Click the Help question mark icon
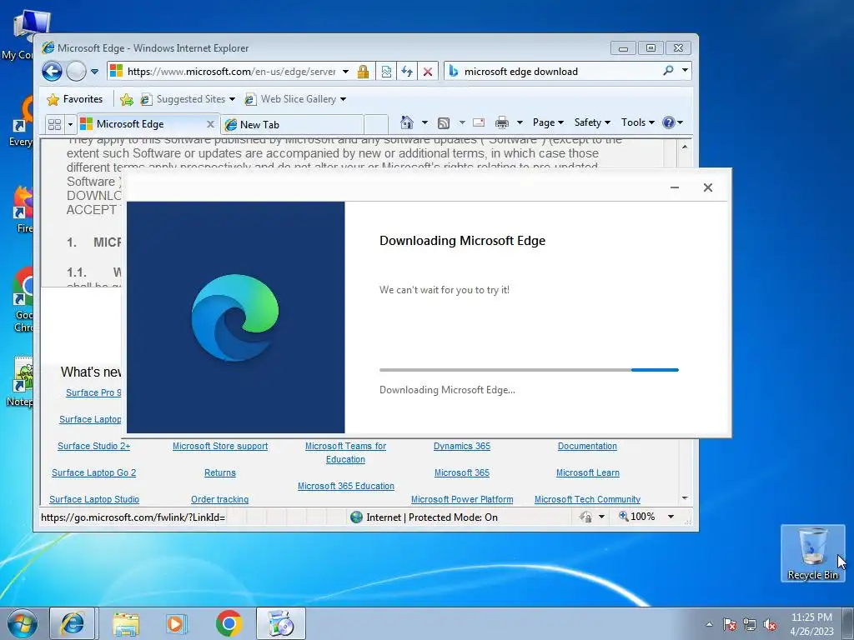This screenshot has height=640, width=854. point(669,122)
